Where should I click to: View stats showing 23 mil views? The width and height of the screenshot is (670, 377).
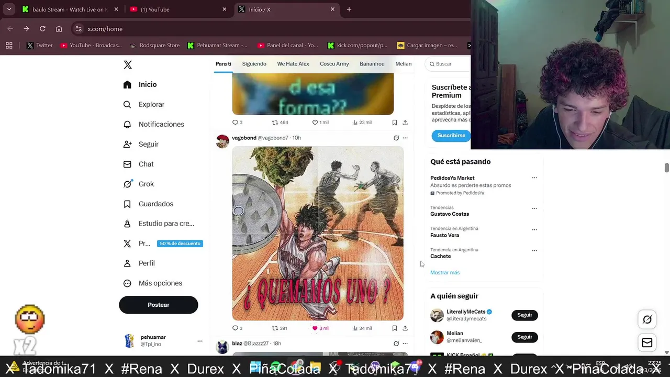362,123
